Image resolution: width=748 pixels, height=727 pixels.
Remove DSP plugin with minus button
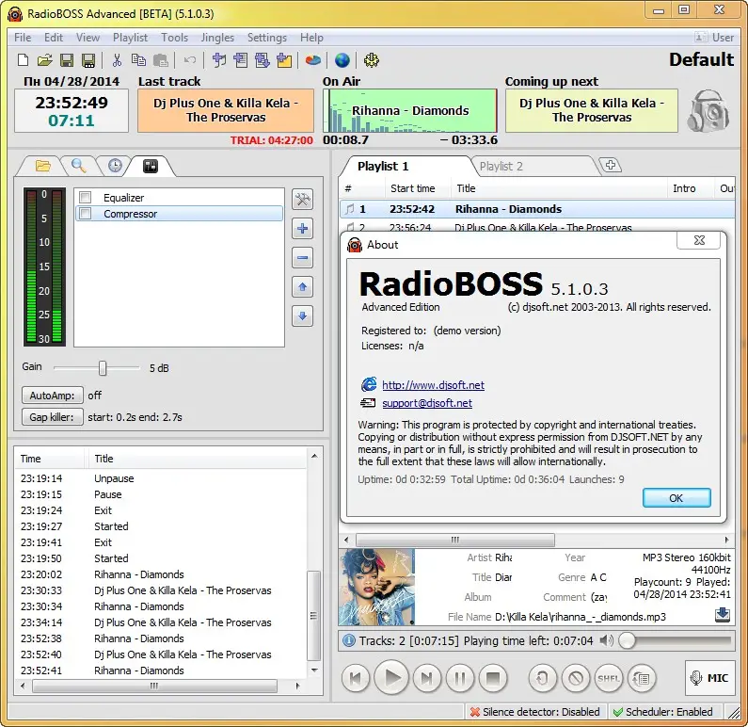tap(302, 258)
